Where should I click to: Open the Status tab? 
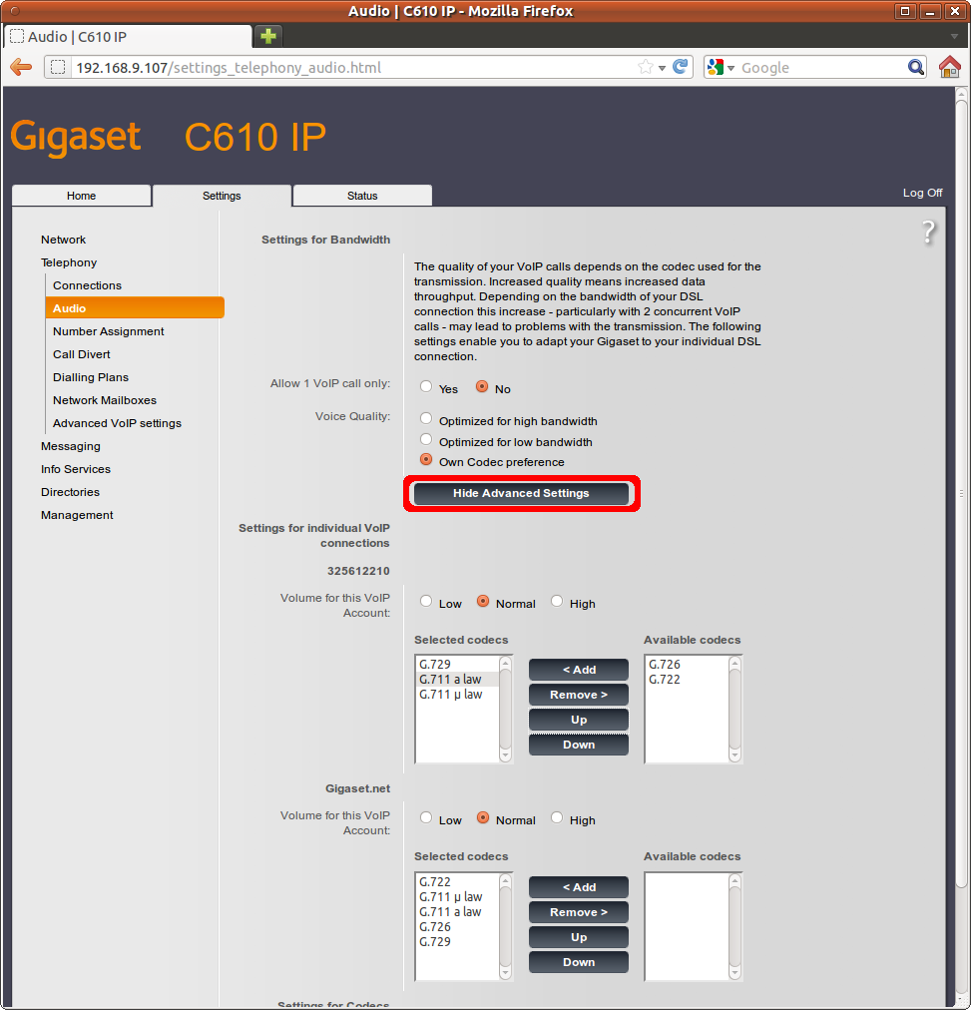[x=362, y=196]
